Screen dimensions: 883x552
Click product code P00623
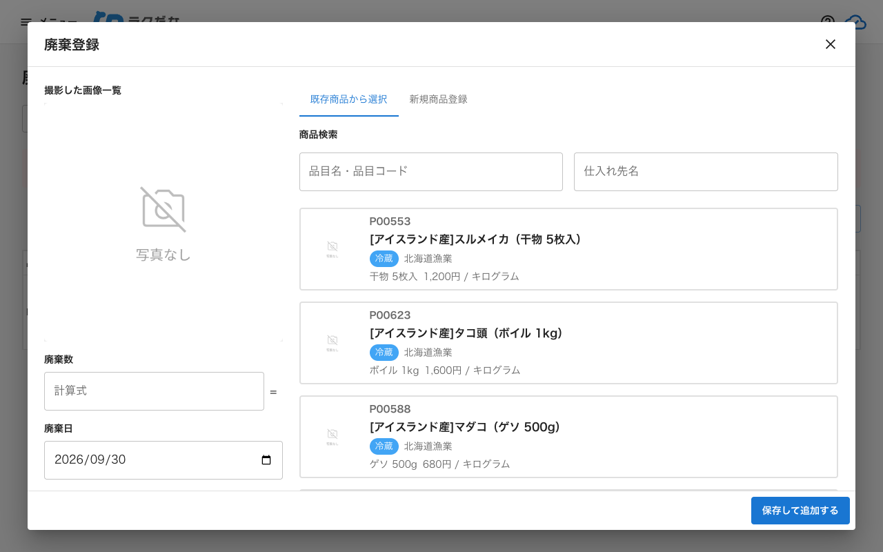pyautogui.click(x=390, y=315)
